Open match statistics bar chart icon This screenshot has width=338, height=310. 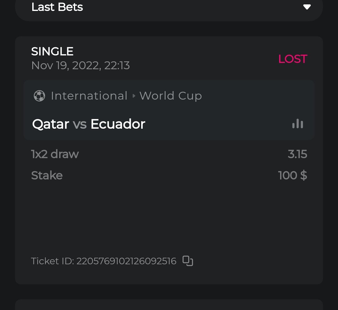(x=298, y=124)
